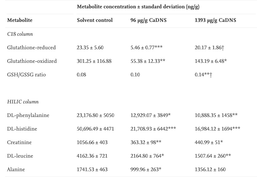Select the DL-histidine row label
Image resolution: width=257 pixels, height=177 pixels.
tap(22, 129)
